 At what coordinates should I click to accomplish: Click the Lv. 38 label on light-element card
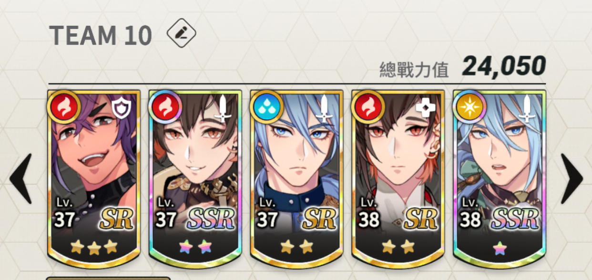pyautogui.click(x=470, y=213)
